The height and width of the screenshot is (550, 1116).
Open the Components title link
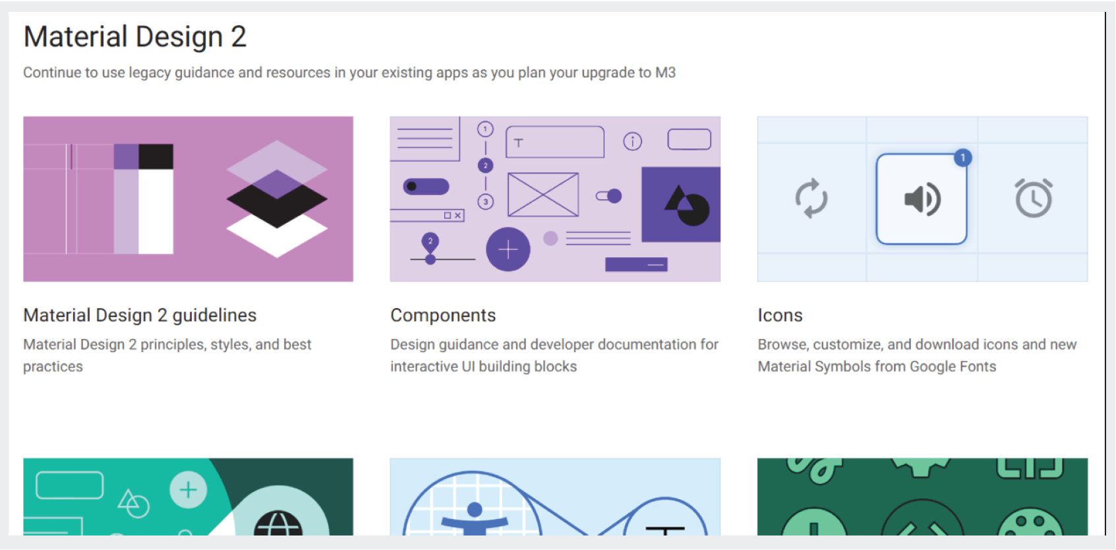(442, 315)
